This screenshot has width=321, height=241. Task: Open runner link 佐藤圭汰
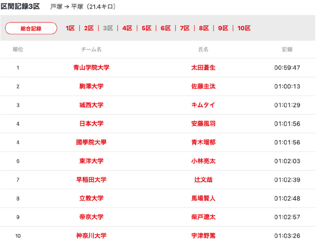(x=203, y=87)
